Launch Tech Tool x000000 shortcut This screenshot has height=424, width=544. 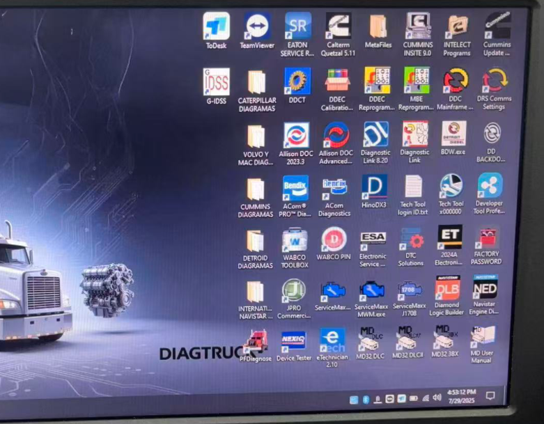pos(451,195)
